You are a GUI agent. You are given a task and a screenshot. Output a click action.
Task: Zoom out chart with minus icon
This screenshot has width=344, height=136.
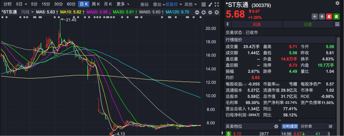pos(197,12)
